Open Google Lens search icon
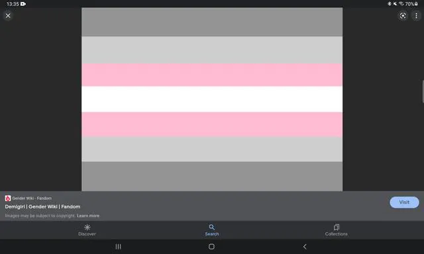 (403, 16)
